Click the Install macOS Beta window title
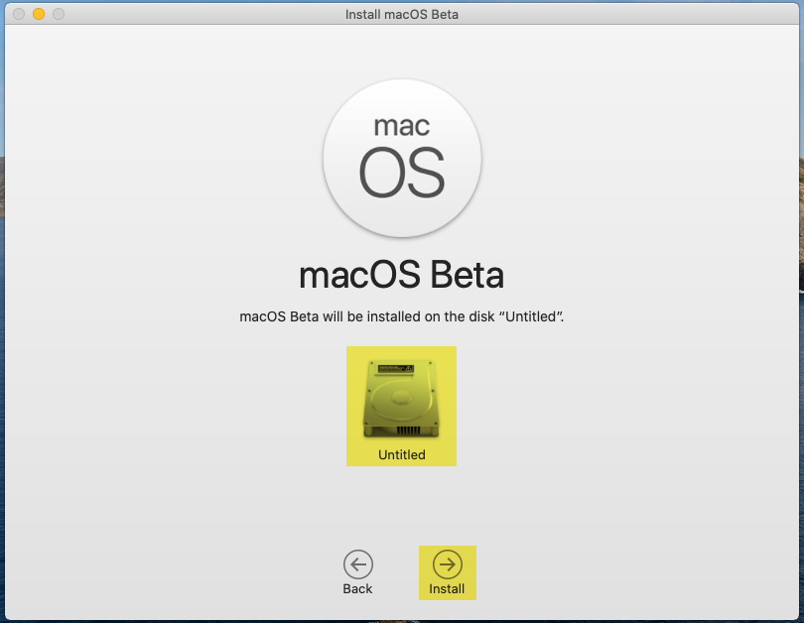 click(x=401, y=14)
